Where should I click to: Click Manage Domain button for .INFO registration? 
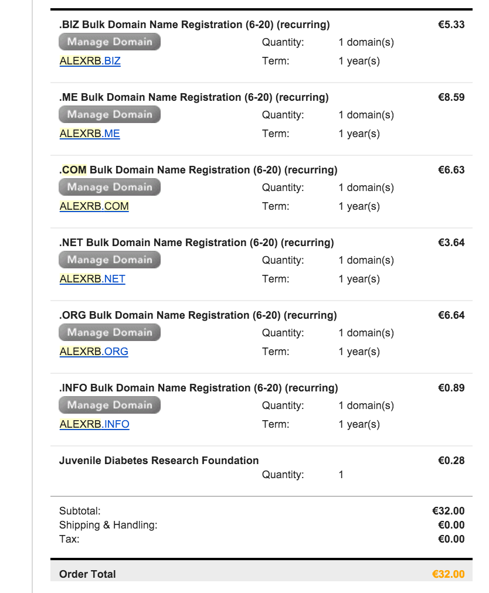[109, 405]
